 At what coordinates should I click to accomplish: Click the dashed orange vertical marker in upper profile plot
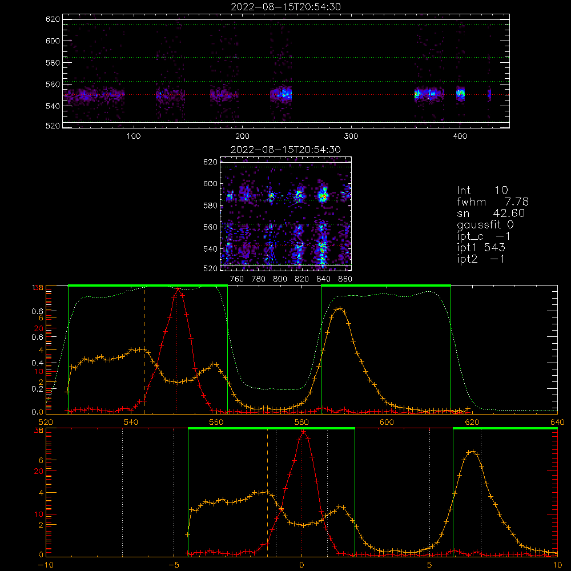pyautogui.click(x=144, y=349)
